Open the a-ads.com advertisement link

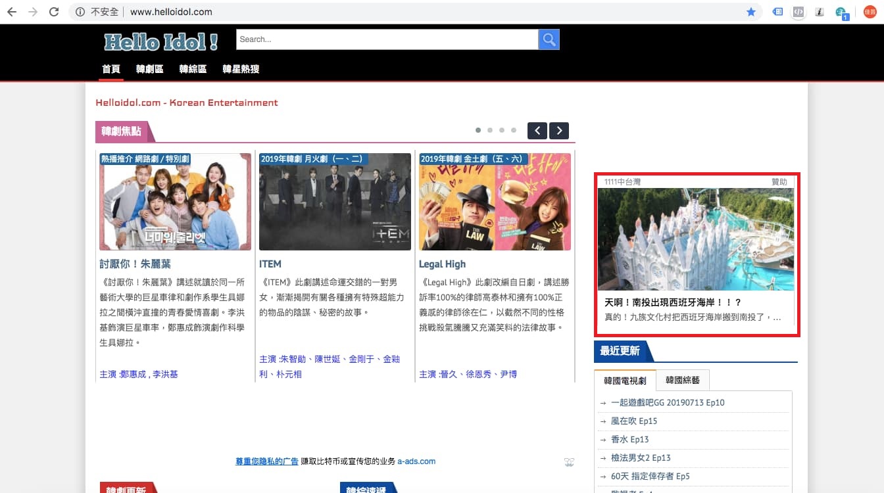coord(416,461)
